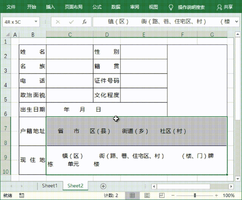The image size is (242, 200).
Task: Click into the formula bar text
Action: [x=163, y=22]
